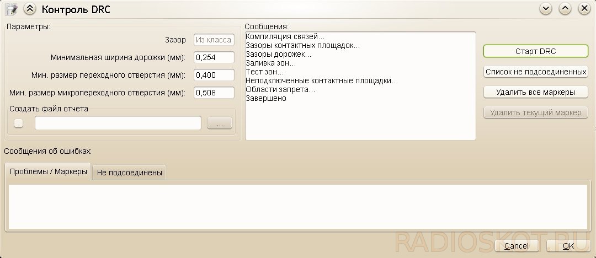Click the Зазор clearance field

[x=214, y=40]
